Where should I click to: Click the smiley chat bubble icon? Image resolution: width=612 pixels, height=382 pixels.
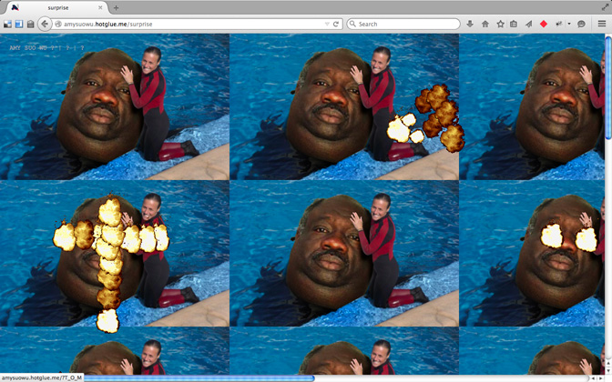coord(581,25)
